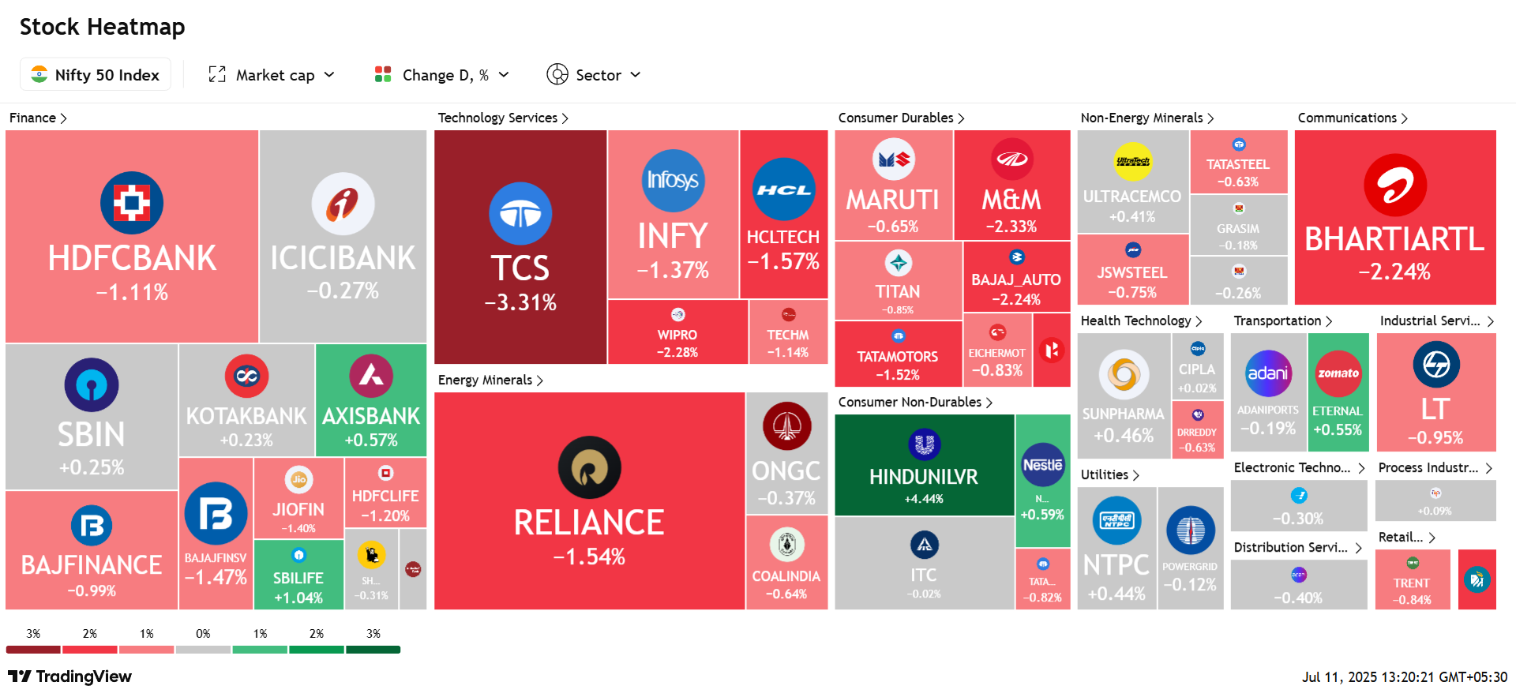The height and width of the screenshot is (697, 1516).
Task: Open the TradingView logo link
Action: tap(69, 676)
